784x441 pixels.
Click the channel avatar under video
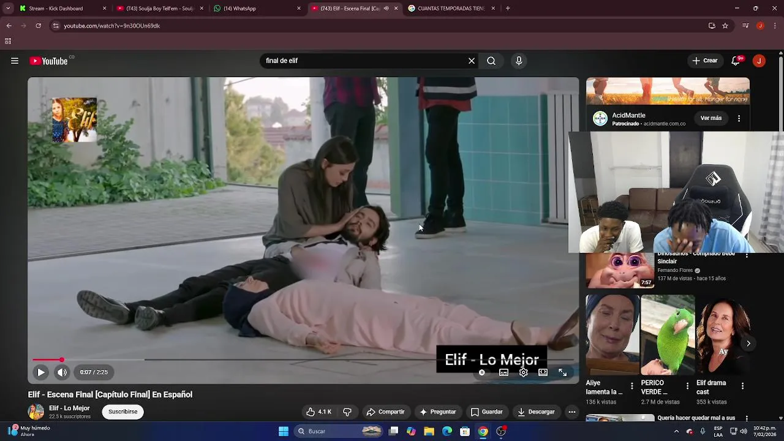point(36,412)
